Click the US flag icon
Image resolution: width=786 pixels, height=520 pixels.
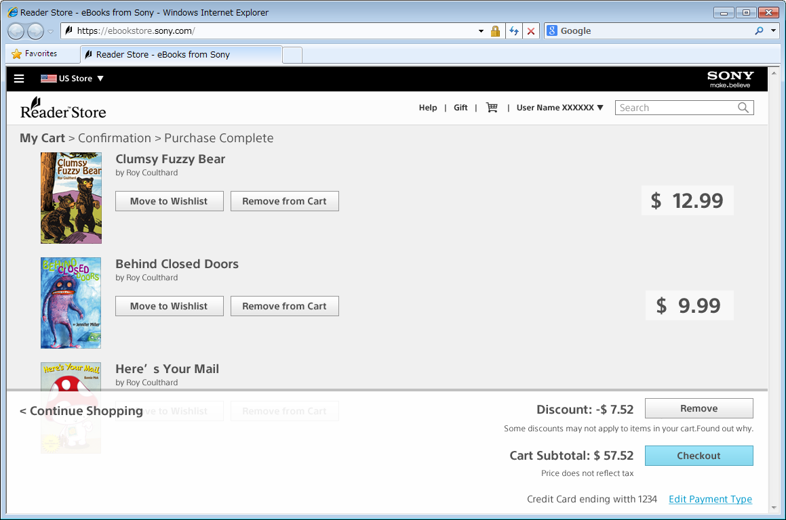pyautogui.click(x=49, y=79)
